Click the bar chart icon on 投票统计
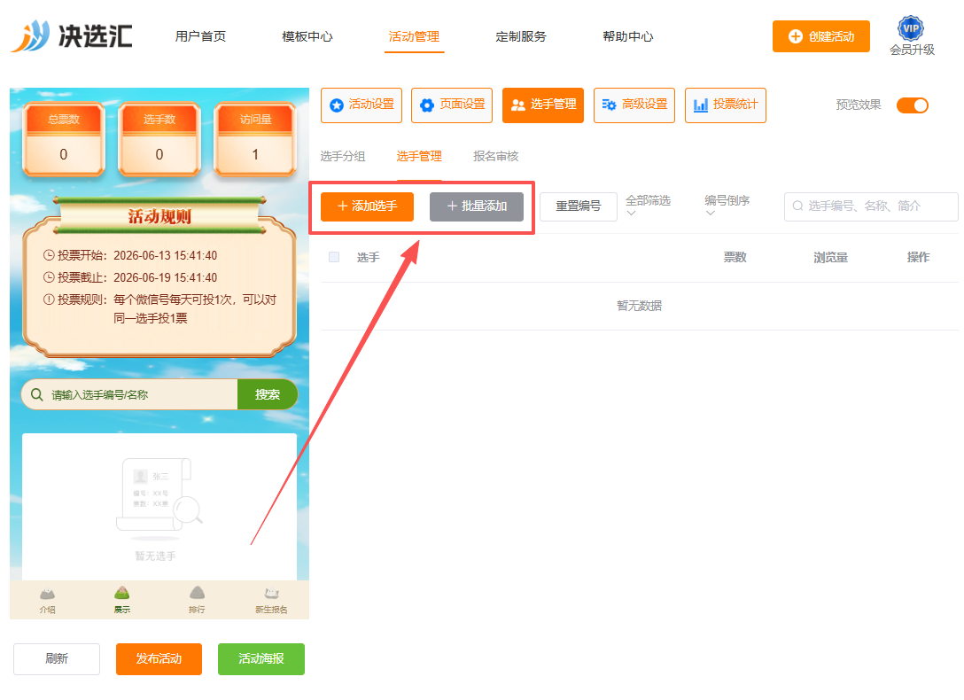 tap(700, 105)
